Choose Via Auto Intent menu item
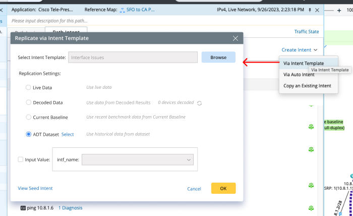Viewport: 353px width, 216px height. click(299, 74)
